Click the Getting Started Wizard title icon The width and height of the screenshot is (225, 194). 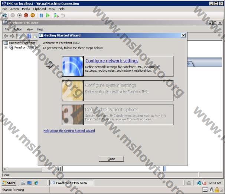point(41,35)
